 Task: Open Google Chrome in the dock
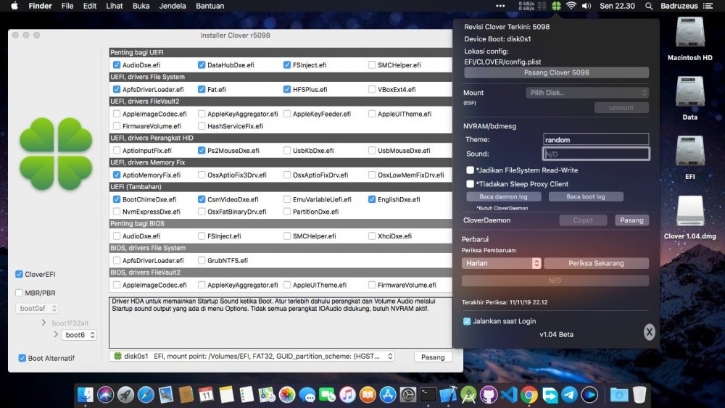pos(529,395)
